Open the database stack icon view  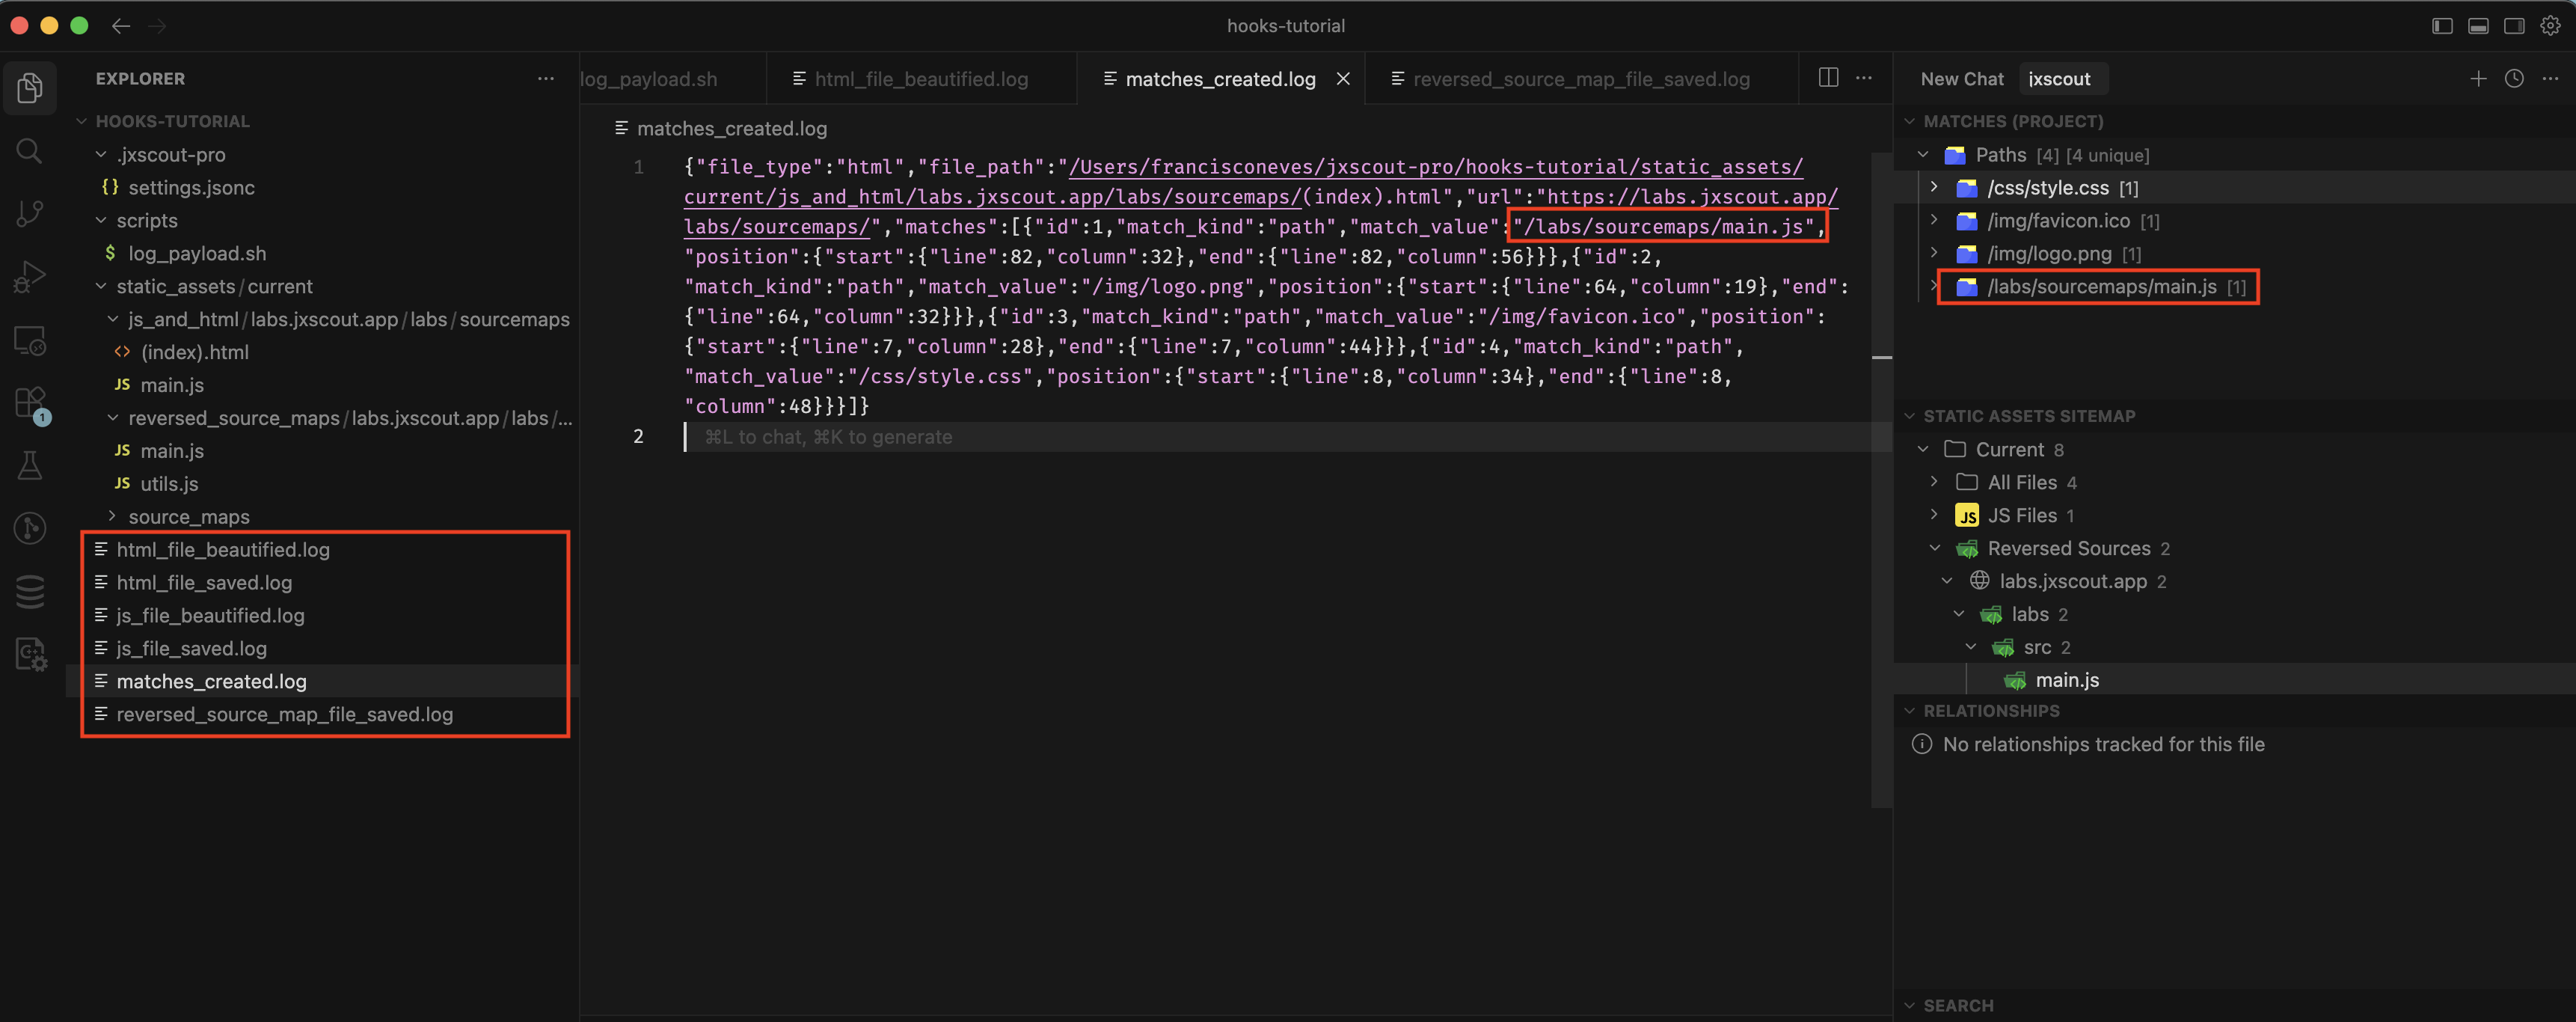point(30,591)
